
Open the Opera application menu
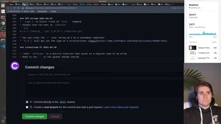[x=15, y=1]
